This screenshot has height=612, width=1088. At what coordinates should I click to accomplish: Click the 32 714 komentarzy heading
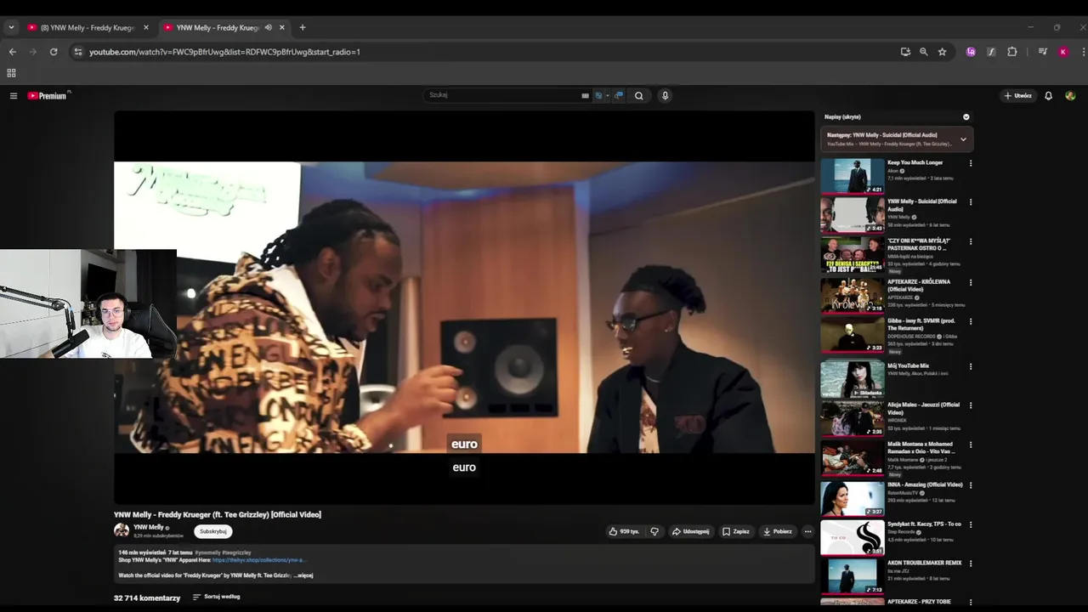(147, 598)
